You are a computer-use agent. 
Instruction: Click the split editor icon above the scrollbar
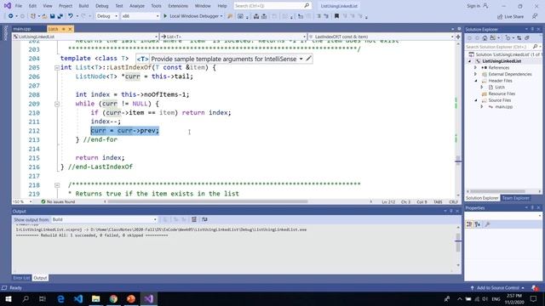pos(458,37)
